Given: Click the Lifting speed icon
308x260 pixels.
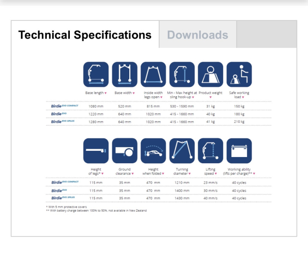Looking at the screenshot, I should click(211, 151).
